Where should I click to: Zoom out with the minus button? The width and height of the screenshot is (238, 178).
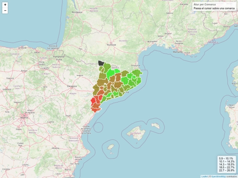pyautogui.click(x=5, y=11)
